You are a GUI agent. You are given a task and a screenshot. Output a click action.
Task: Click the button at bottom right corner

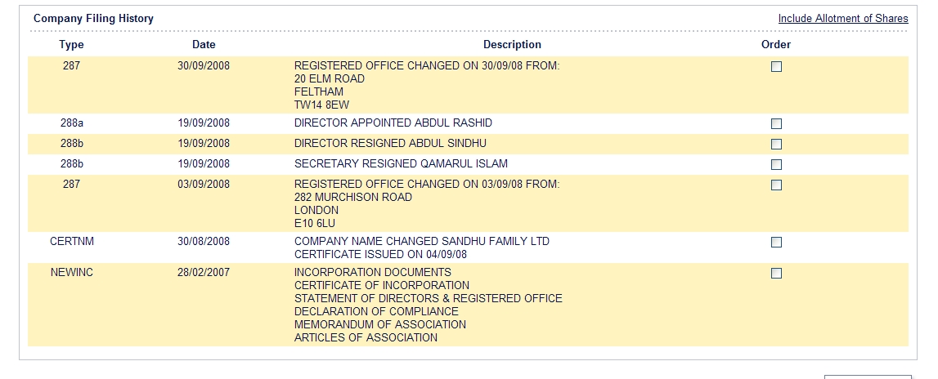pyautogui.click(x=868, y=377)
